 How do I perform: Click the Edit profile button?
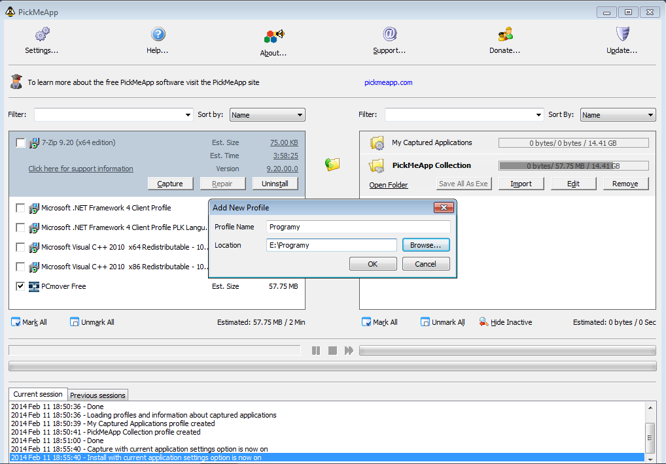[573, 184]
